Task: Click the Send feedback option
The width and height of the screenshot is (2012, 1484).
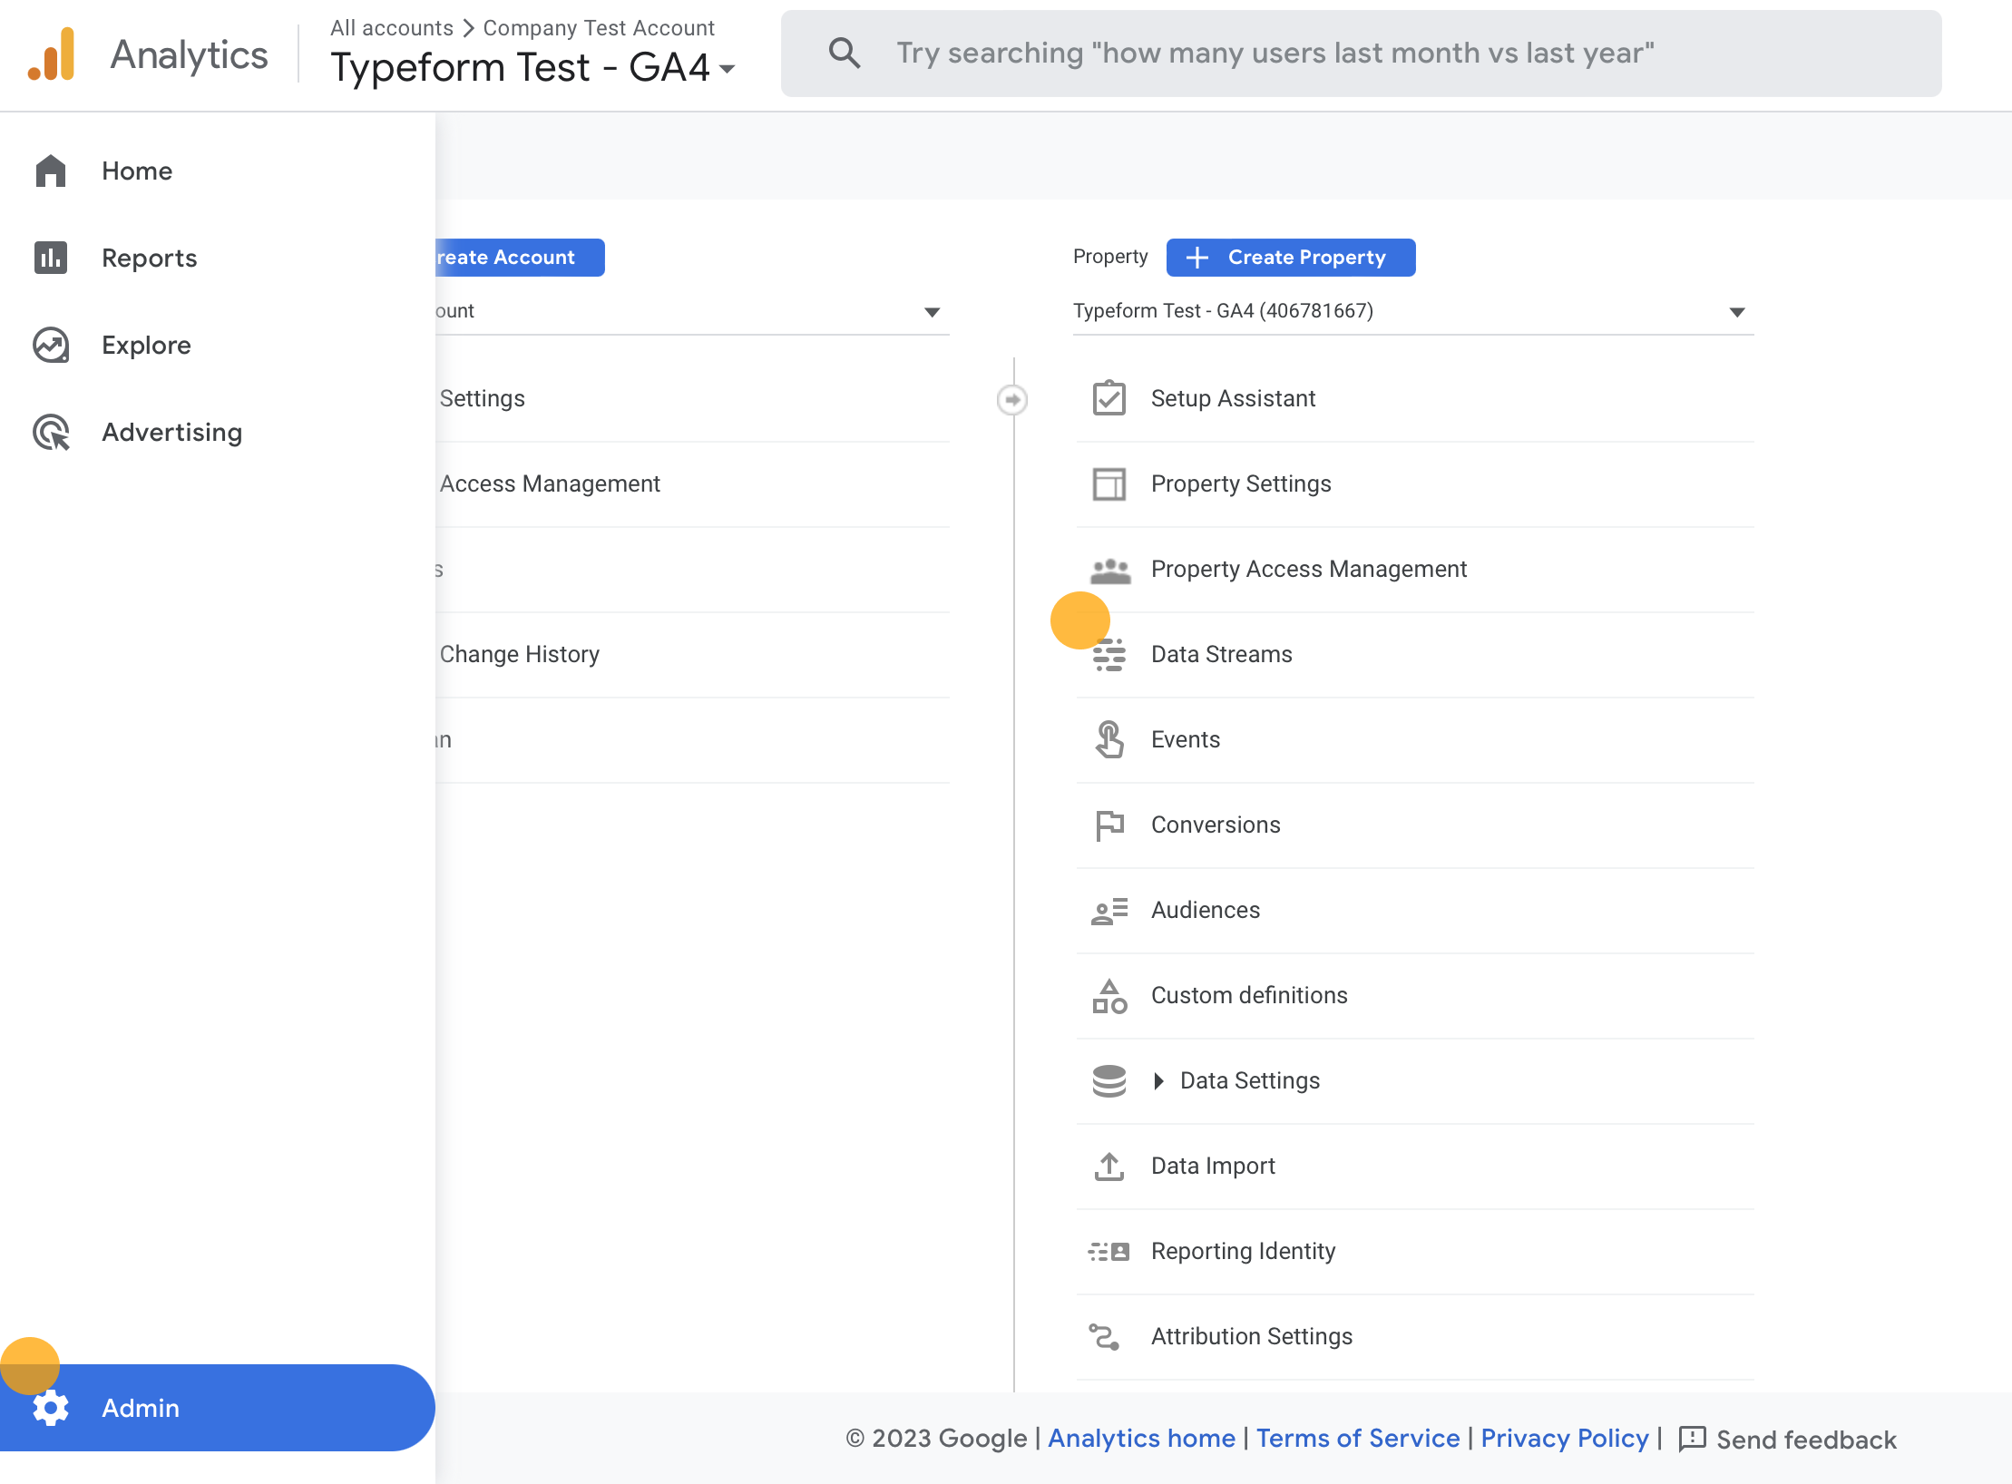Action: coord(1806,1440)
